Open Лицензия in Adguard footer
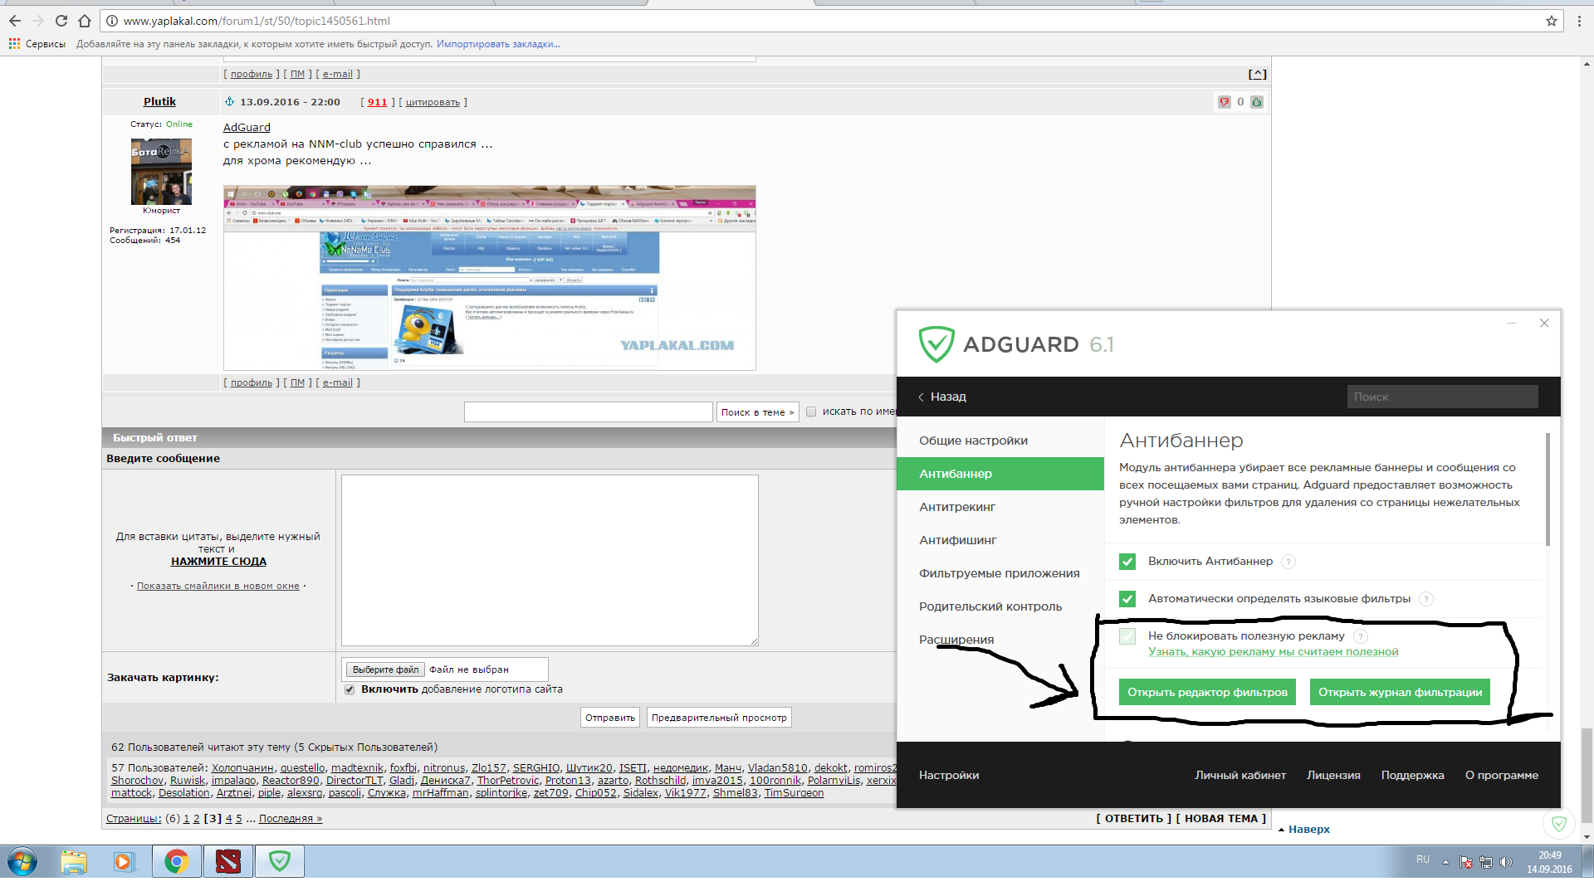The height and width of the screenshot is (896, 1594). 1333,776
